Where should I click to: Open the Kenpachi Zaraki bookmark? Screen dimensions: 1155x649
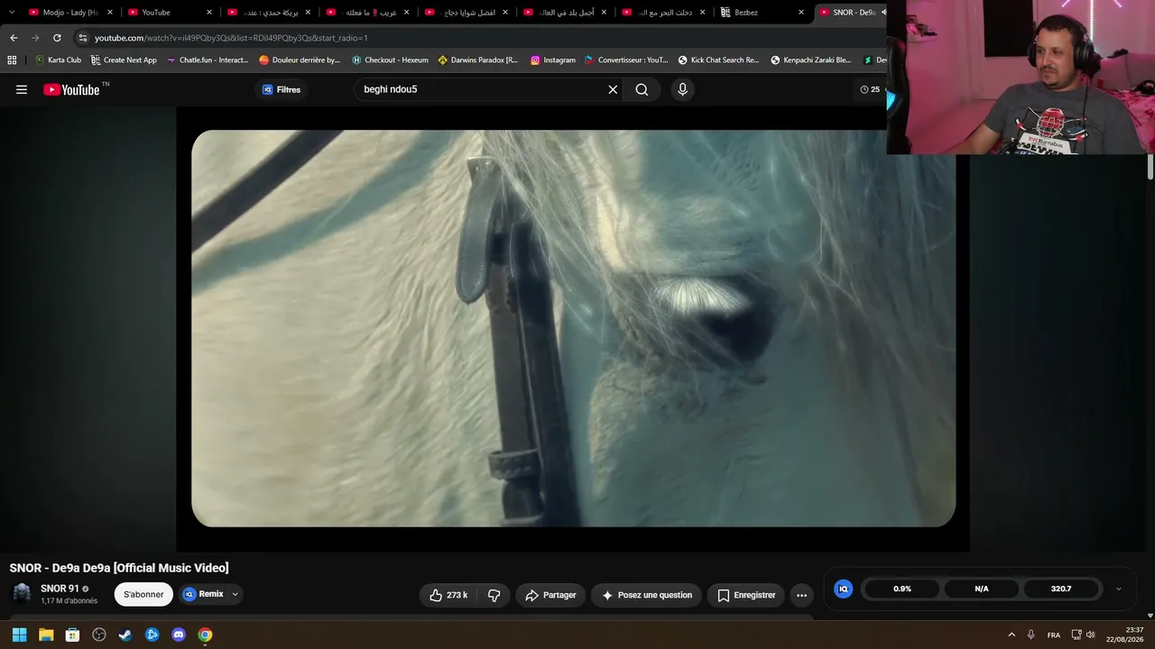coord(810,60)
